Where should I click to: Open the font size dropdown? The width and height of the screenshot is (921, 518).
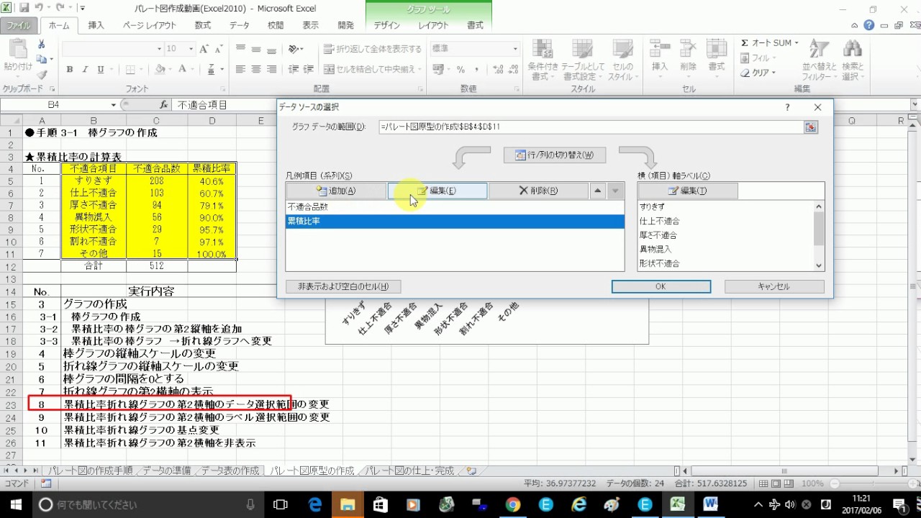click(x=191, y=49)
